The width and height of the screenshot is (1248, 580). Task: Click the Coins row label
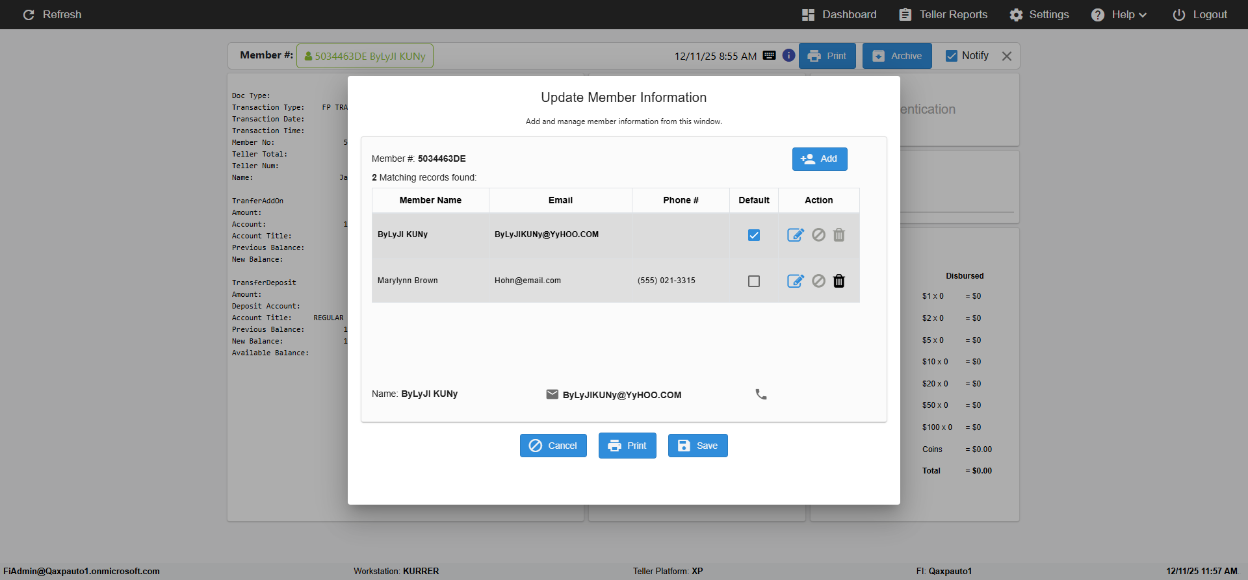pos(932,449)
